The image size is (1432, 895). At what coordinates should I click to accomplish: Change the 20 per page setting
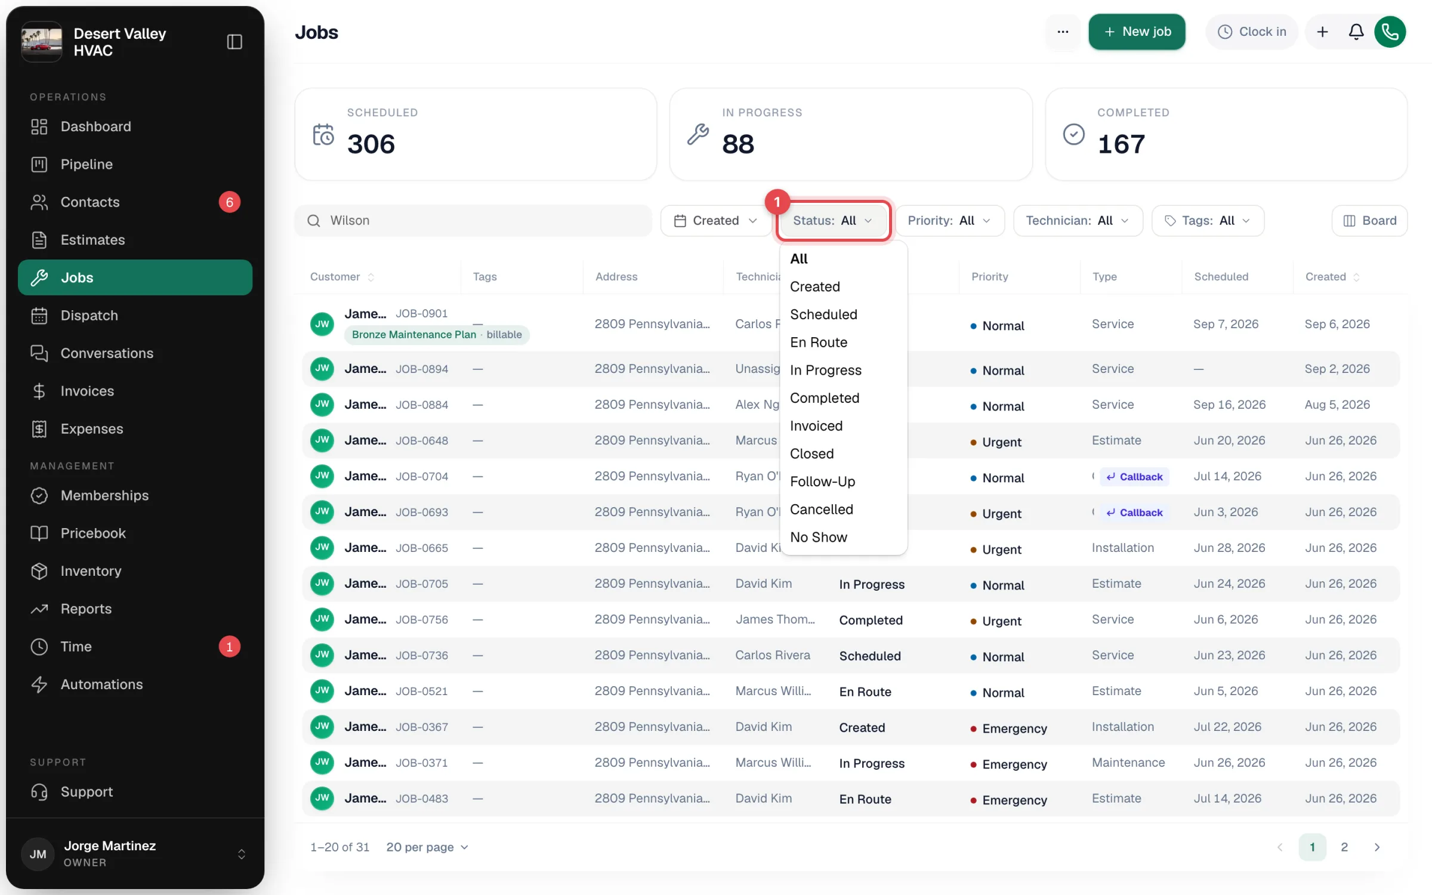(x=427, y=847)
